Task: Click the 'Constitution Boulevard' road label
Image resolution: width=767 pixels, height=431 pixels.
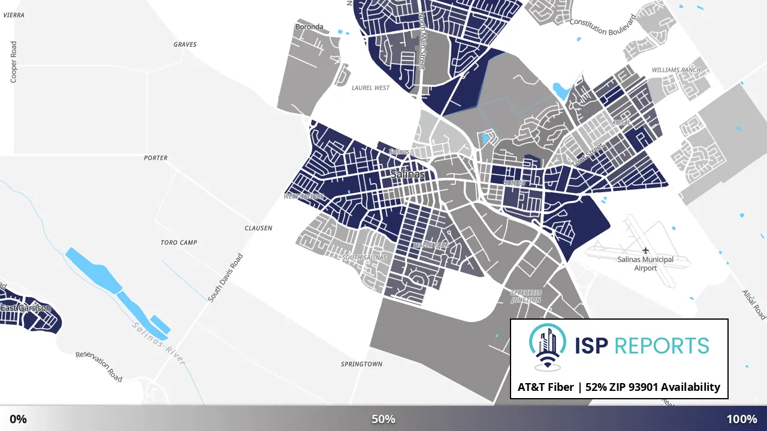Action: [602, 25]
